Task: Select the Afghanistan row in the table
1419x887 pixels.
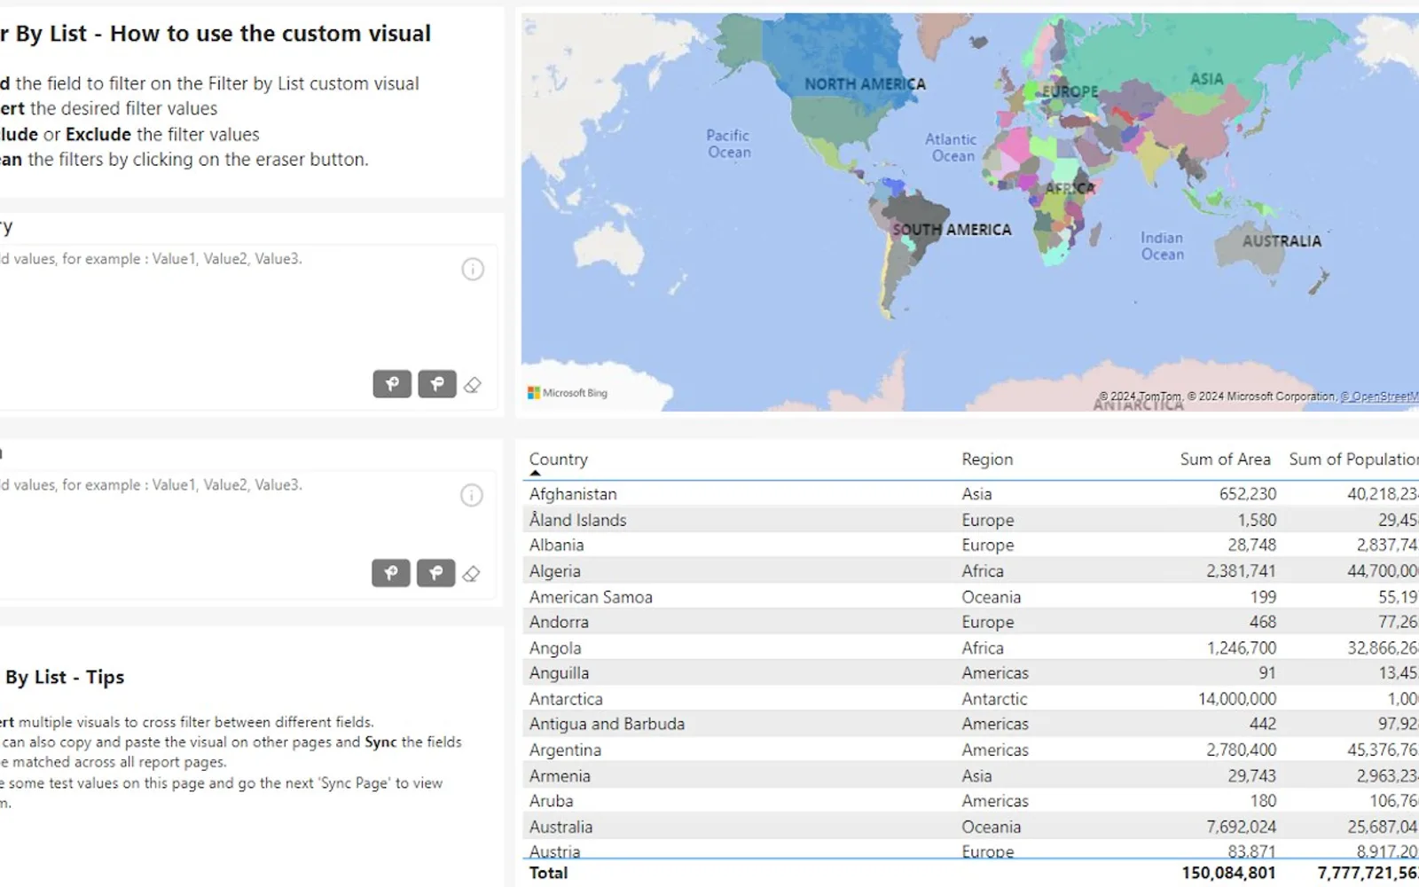Action: (x=971, y=494)
